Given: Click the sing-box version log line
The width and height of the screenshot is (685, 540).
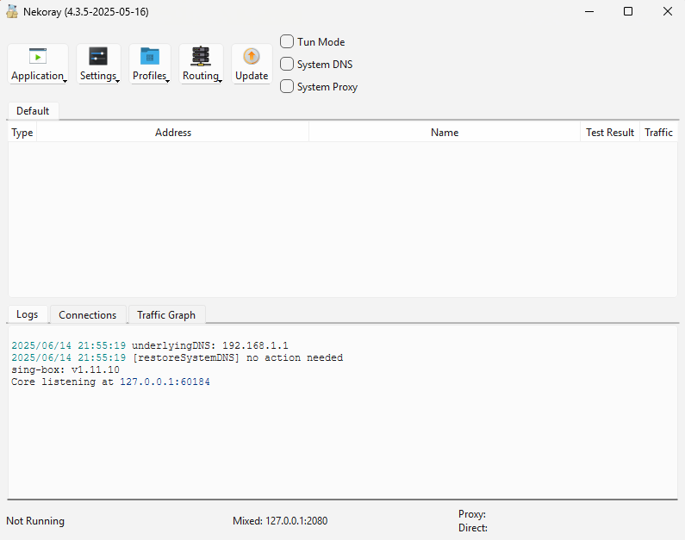Looking at the screenshot, I should 65,369.
